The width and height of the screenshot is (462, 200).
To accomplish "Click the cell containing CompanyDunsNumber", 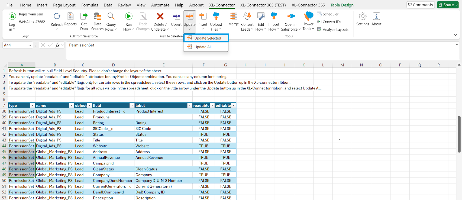I will pos(113,180).
